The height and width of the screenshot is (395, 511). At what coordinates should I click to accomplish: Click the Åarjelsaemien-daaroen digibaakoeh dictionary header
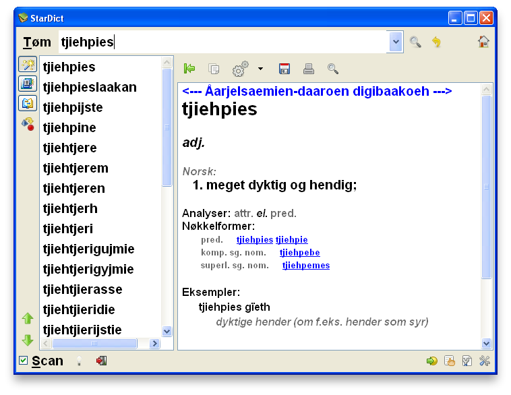tap(317, 91)
